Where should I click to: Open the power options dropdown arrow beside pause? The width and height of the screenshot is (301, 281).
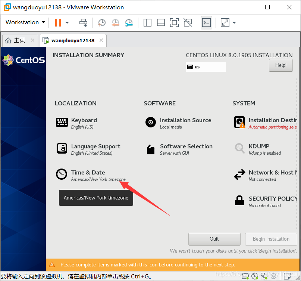[67, 23]
